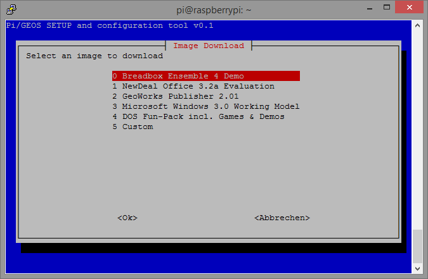Close the pi@raspberrypi terminal window
This screenshot has height=279, width=428.
(x=409, y=8)
